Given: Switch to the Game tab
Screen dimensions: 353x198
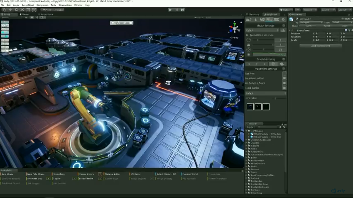Looking at the screenshot, I should coord(25,14).
